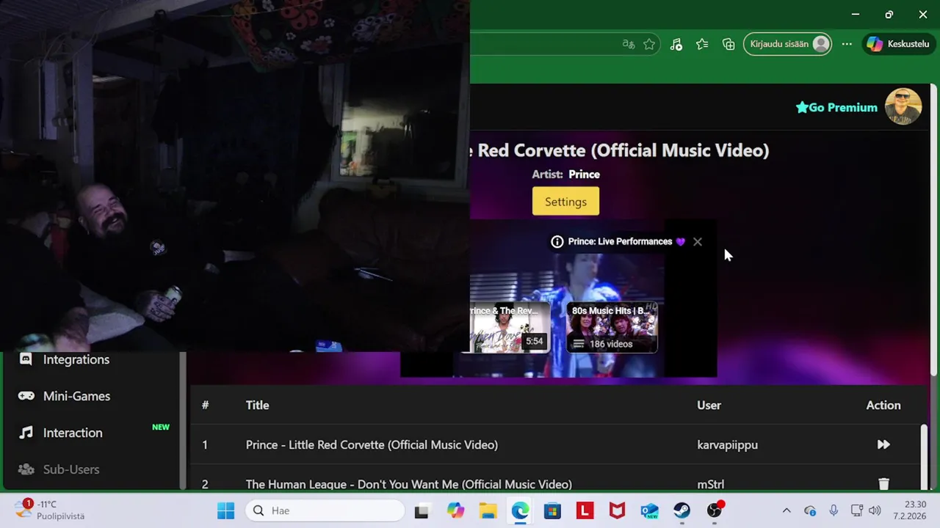This screenshot has height=528, width=940.
Task: Click the Interaction music note icon
Action: tap(26, 433)
